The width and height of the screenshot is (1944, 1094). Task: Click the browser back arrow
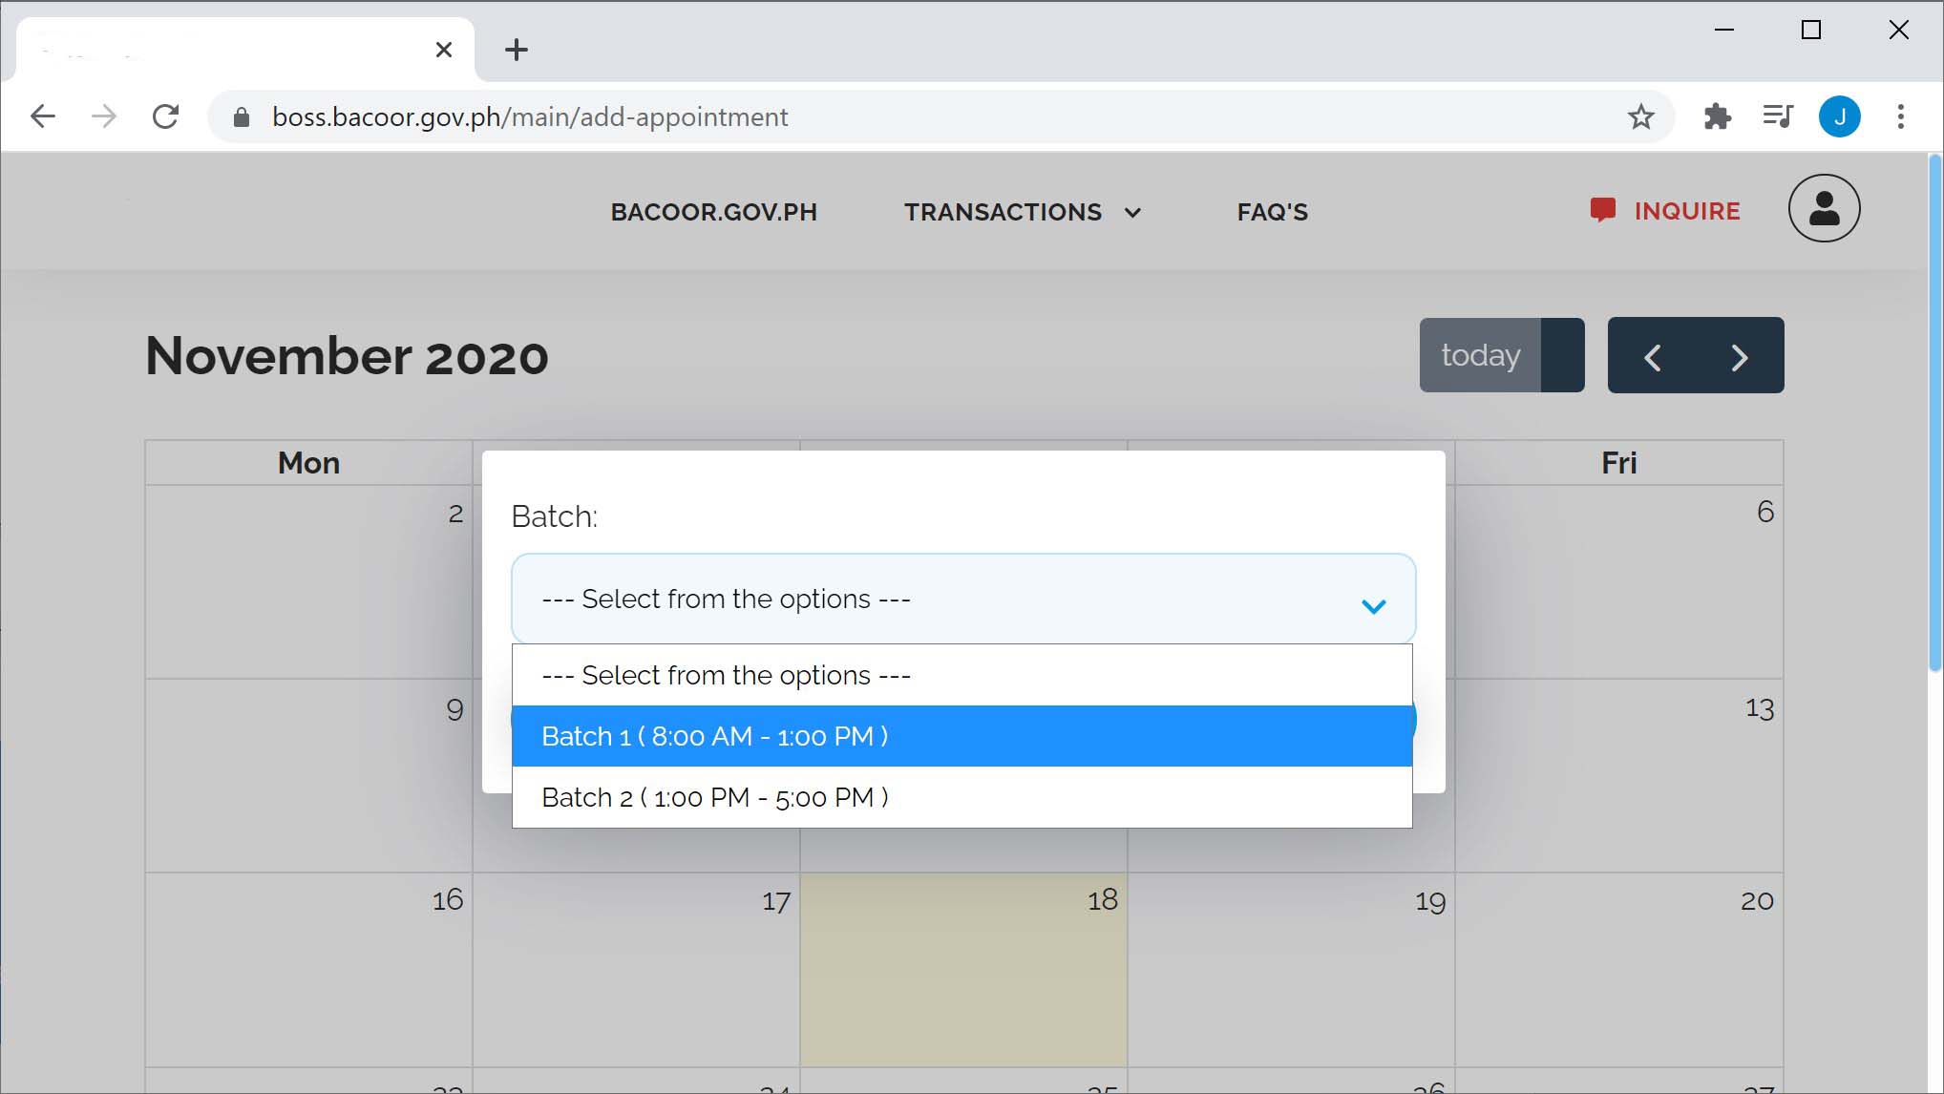tap(42, 116)
